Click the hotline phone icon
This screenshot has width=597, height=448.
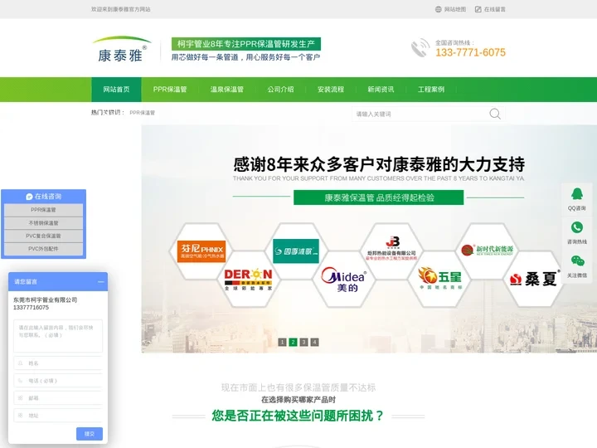(x=420, y=48)
